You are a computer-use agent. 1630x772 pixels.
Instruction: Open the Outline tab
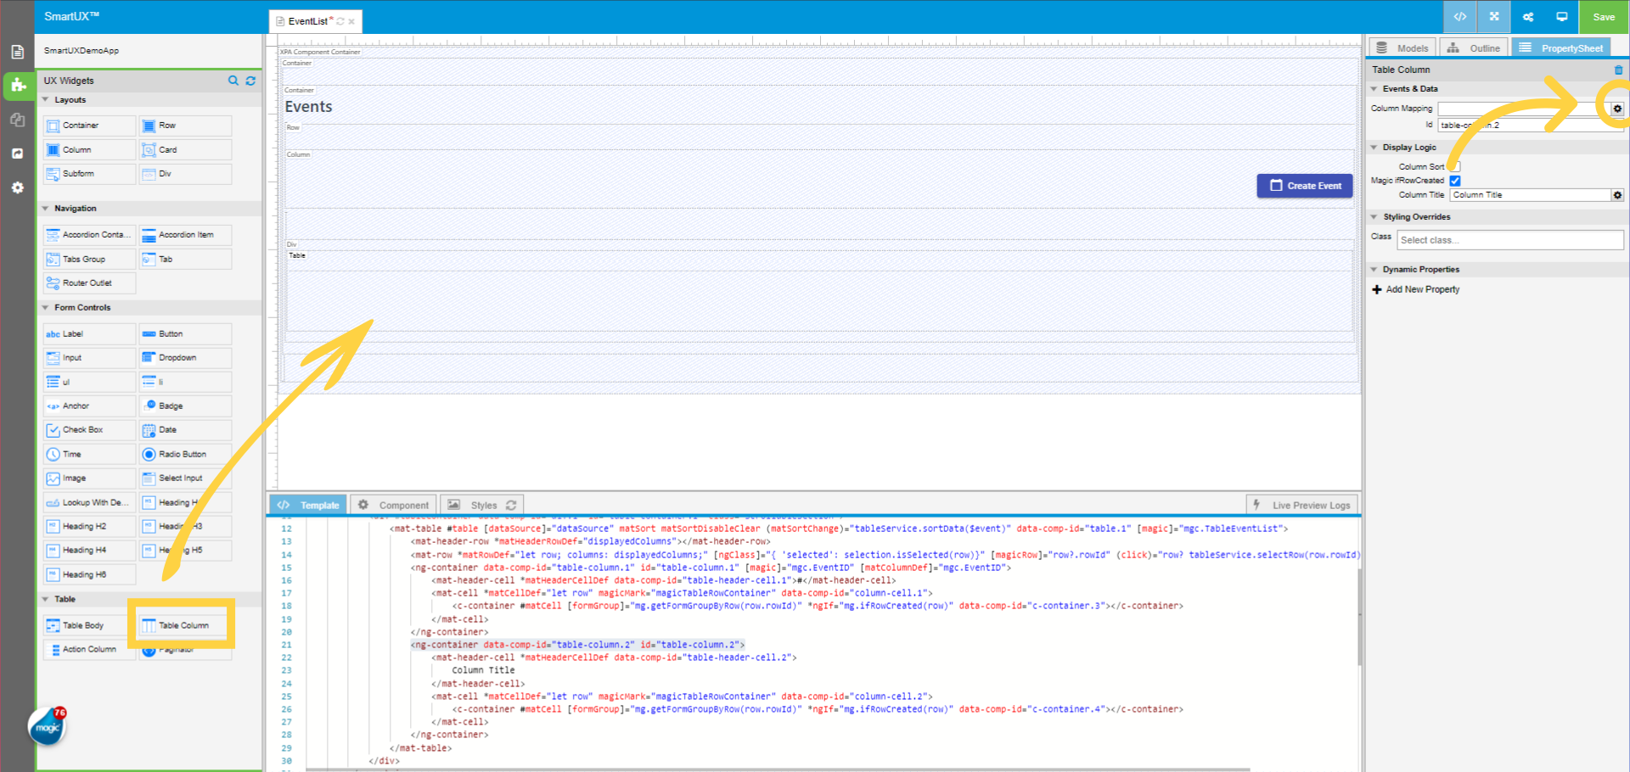click(x=1474, y=48)
